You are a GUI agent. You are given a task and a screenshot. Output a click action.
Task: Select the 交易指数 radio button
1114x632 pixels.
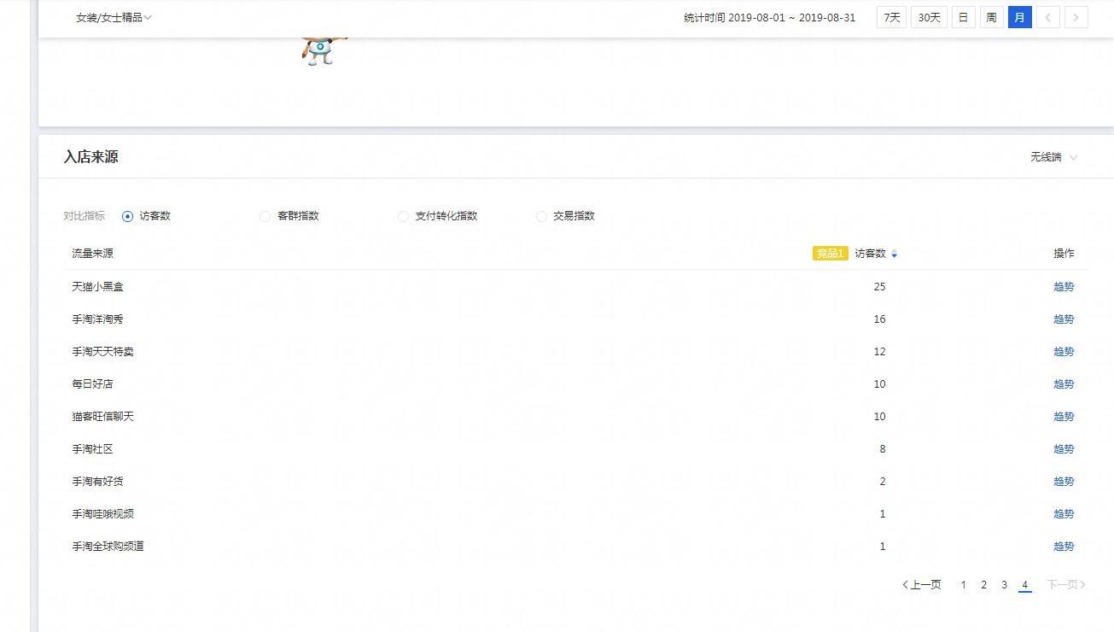tap(541, 216)
